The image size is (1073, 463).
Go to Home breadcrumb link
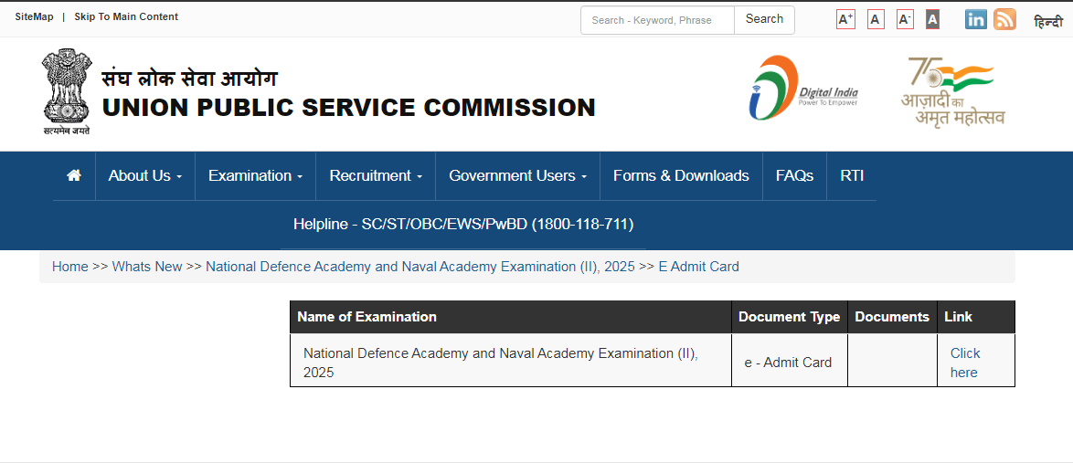[x=69, y=267]
